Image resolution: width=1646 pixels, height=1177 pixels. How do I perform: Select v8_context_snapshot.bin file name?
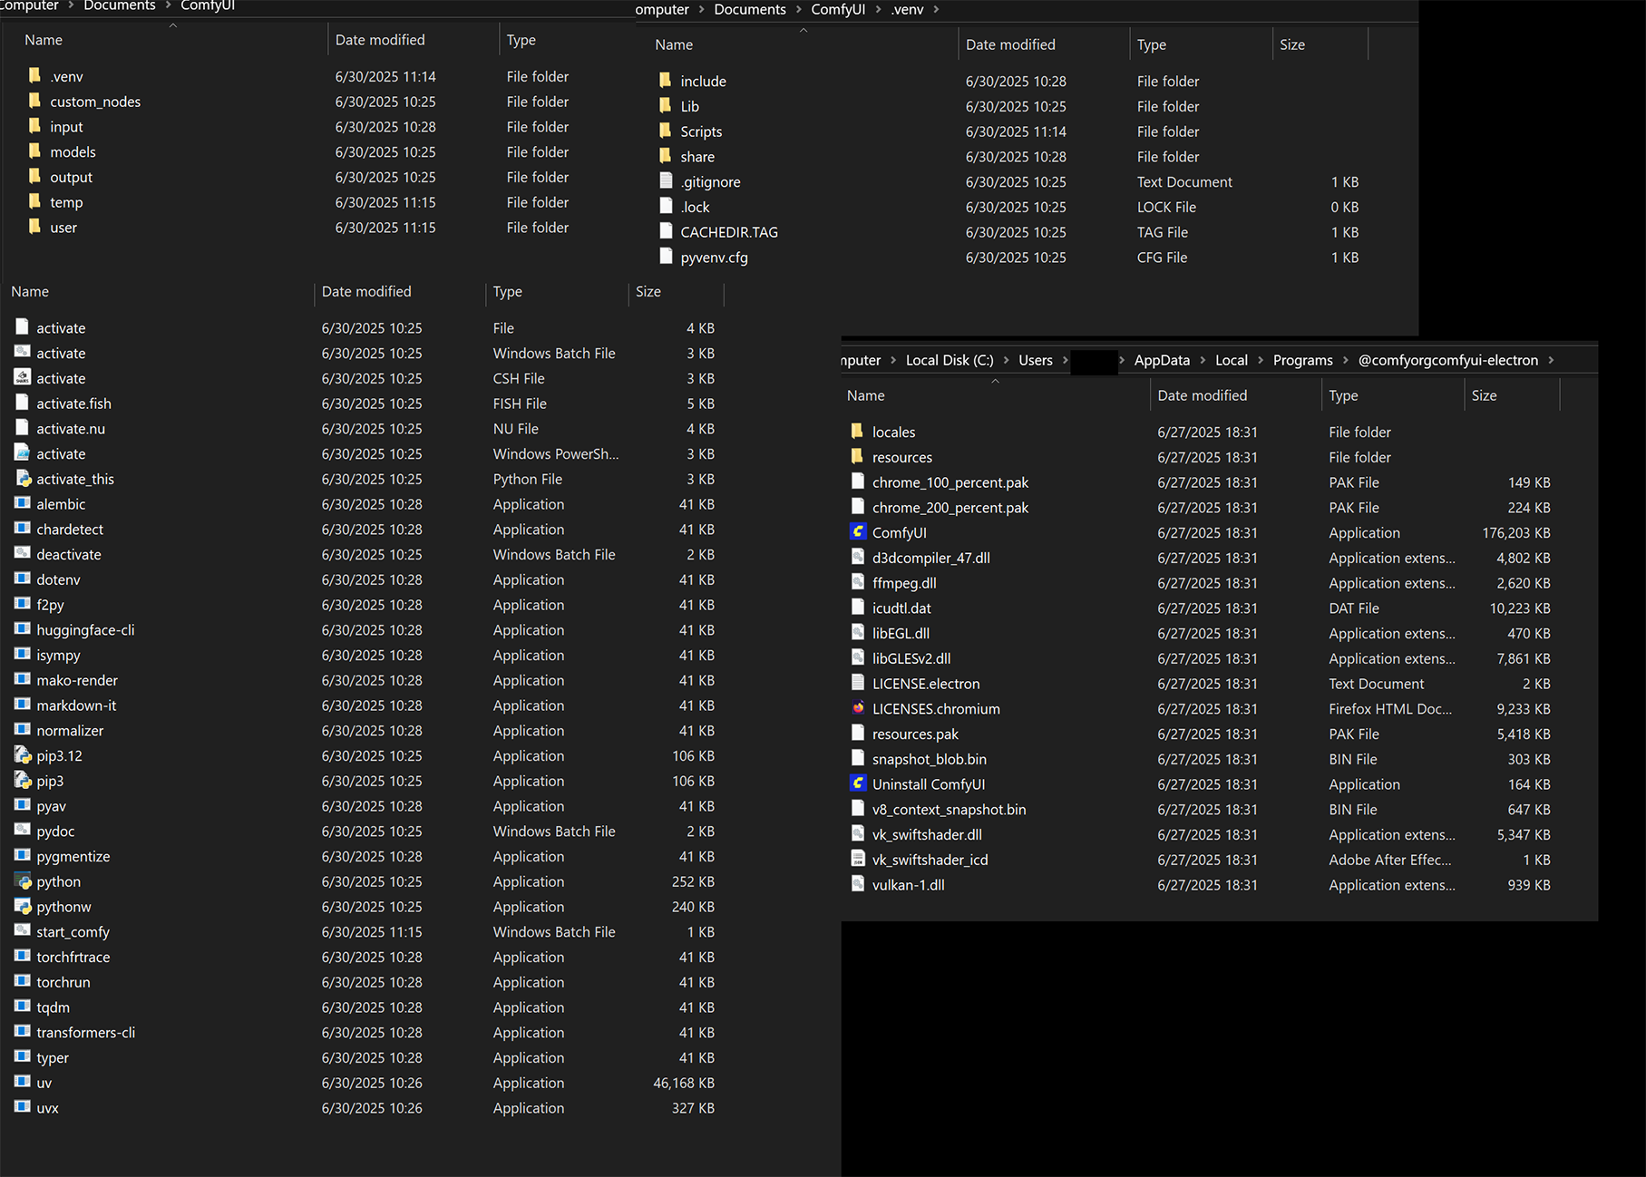tap(949, 809)
